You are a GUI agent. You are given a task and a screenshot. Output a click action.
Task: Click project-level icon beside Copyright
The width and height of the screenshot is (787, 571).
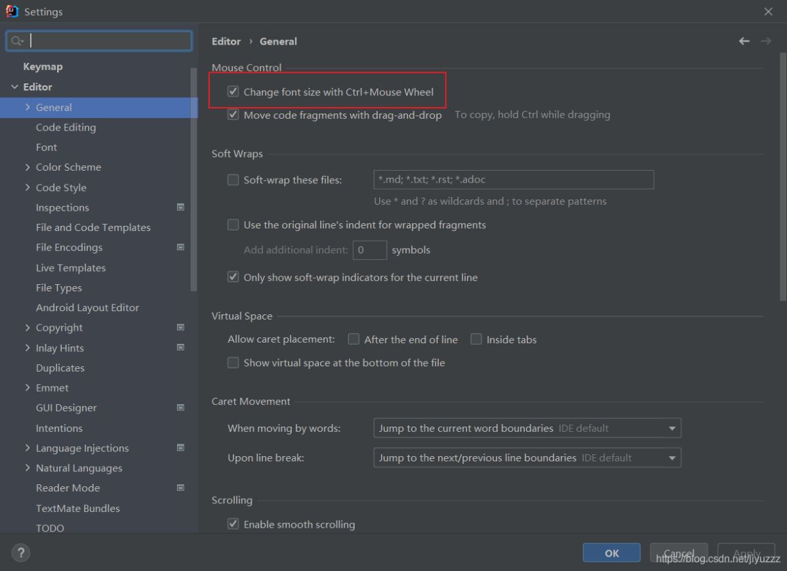[x=181, y=328]
